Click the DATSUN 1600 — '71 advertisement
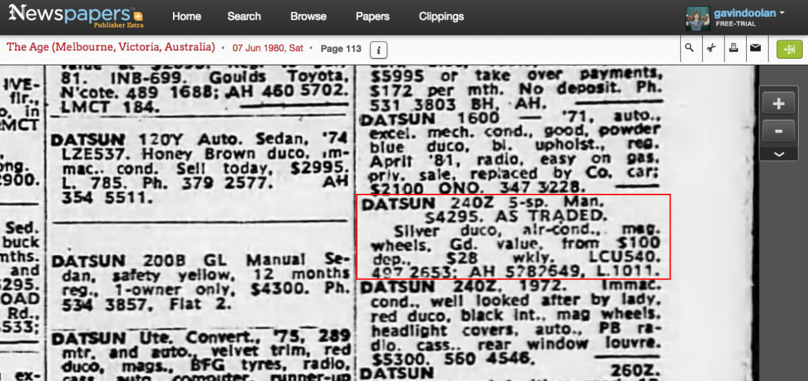This screenshot has width=808, height=381. [510, 153]
